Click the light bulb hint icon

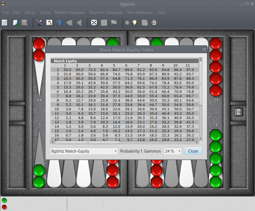pyautogui.click(x=135, y=23)
